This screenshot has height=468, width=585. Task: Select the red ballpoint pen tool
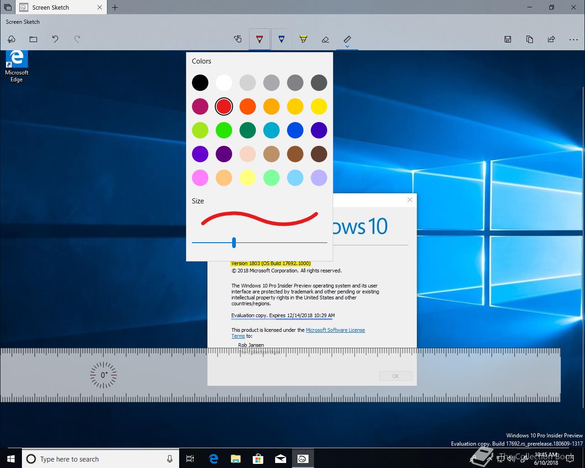260,39
